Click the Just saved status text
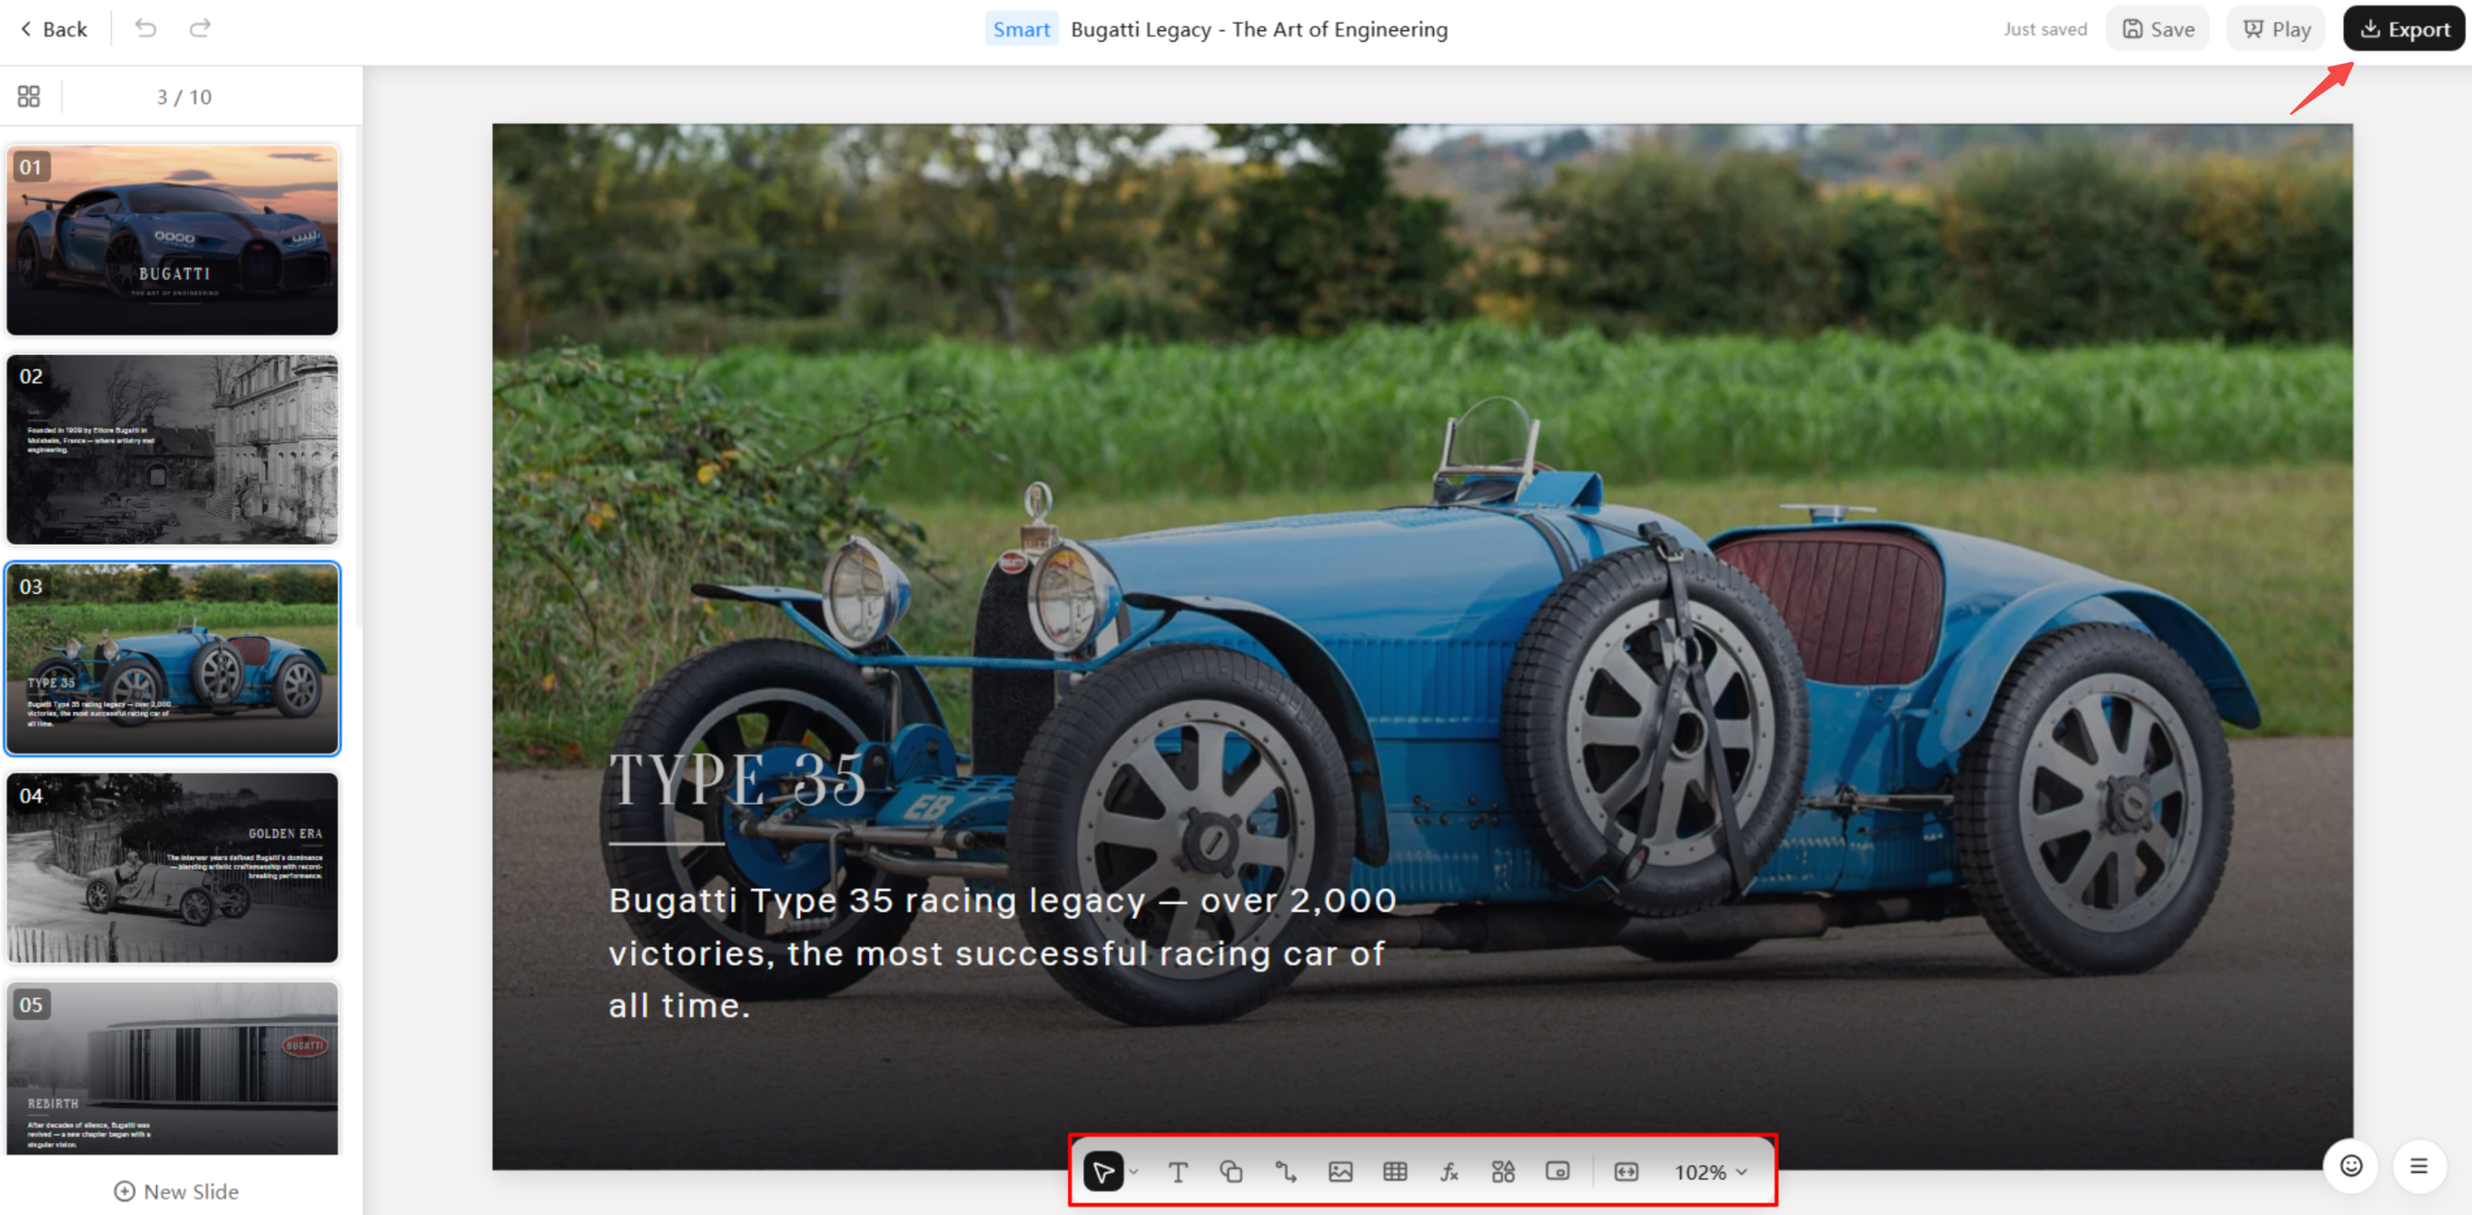2472x1215 pixels. point(2045,30)
